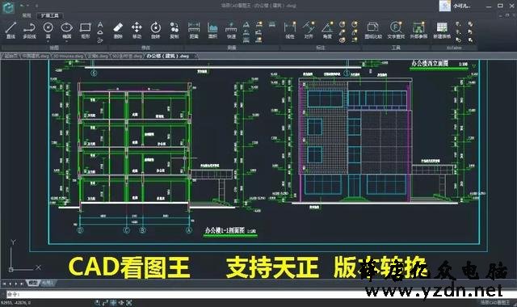
Task: Select the 布局1 layout tab
Action: click(48, 283)
